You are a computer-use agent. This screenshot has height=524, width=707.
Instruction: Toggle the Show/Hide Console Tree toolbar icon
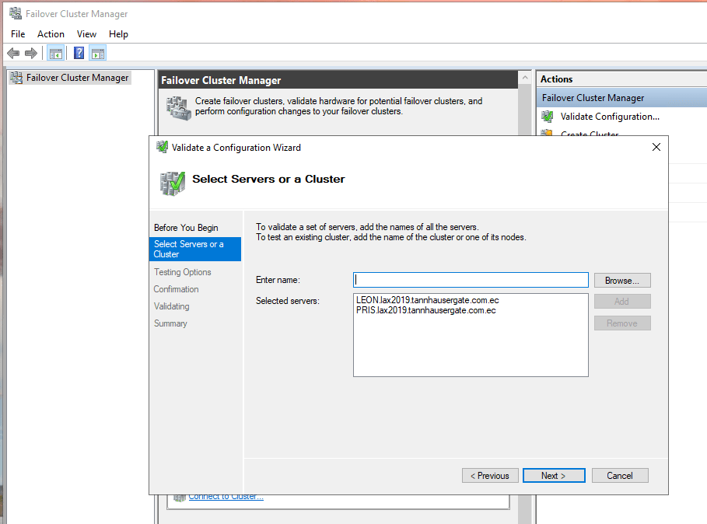coord(55,53)
